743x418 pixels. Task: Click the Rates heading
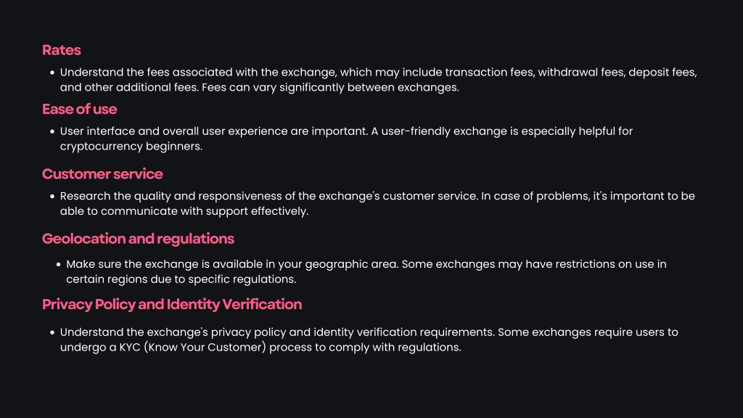pyautogui.click(x=61, y=50)
